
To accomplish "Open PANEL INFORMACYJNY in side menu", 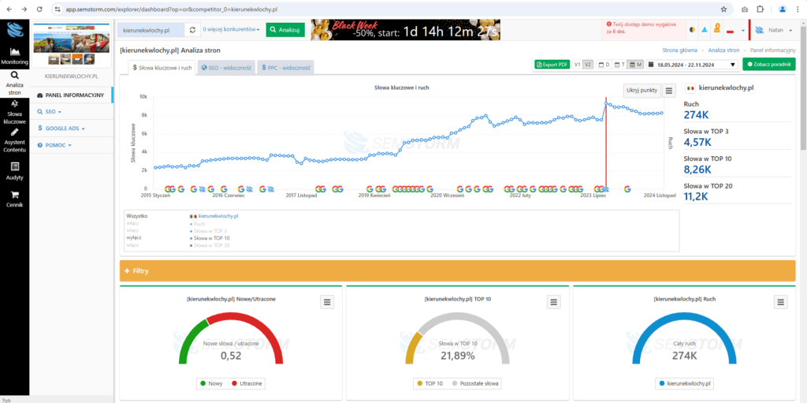I will (x=72, y=95).
